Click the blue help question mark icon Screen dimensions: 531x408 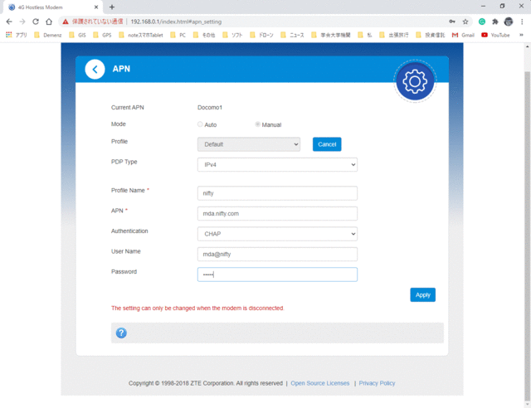pyautogui.click(x=121, y=333)
